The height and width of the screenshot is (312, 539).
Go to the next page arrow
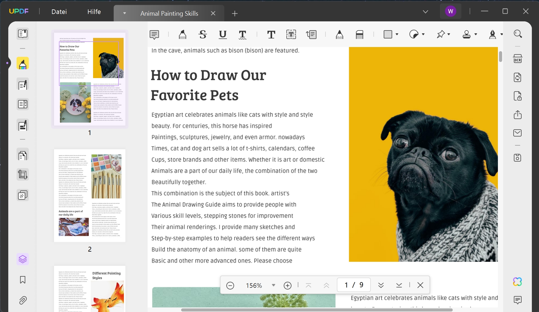click(381, 285)
